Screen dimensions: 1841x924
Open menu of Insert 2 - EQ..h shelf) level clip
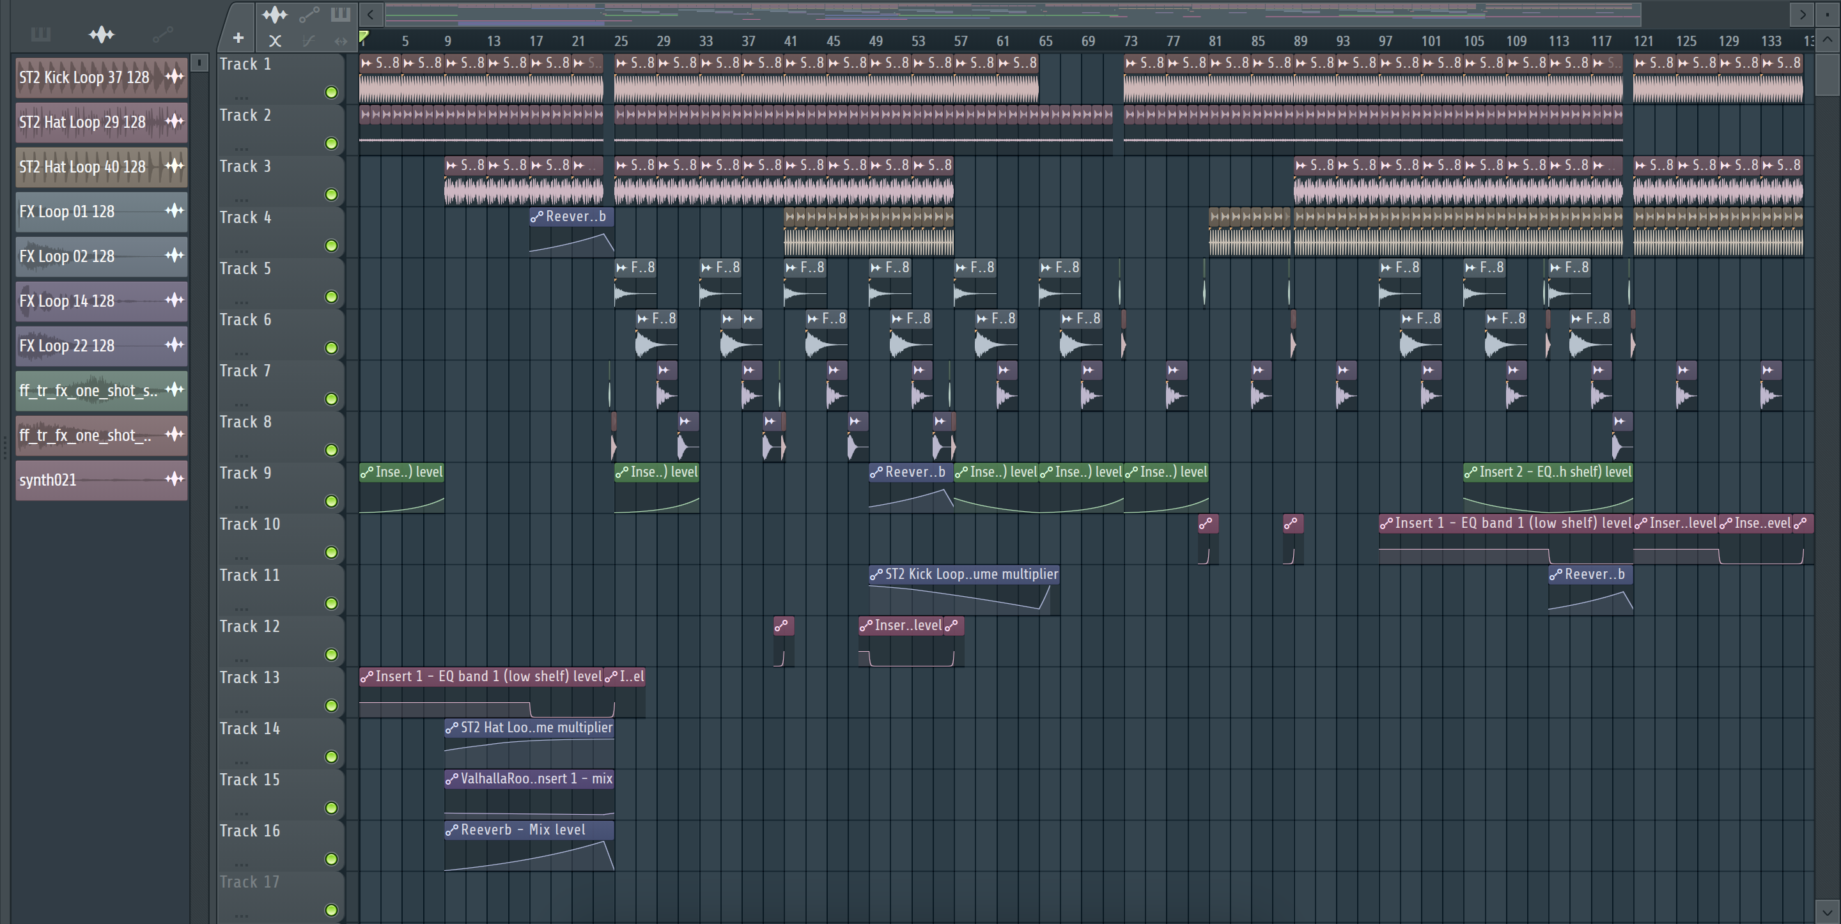(1471, 472)
